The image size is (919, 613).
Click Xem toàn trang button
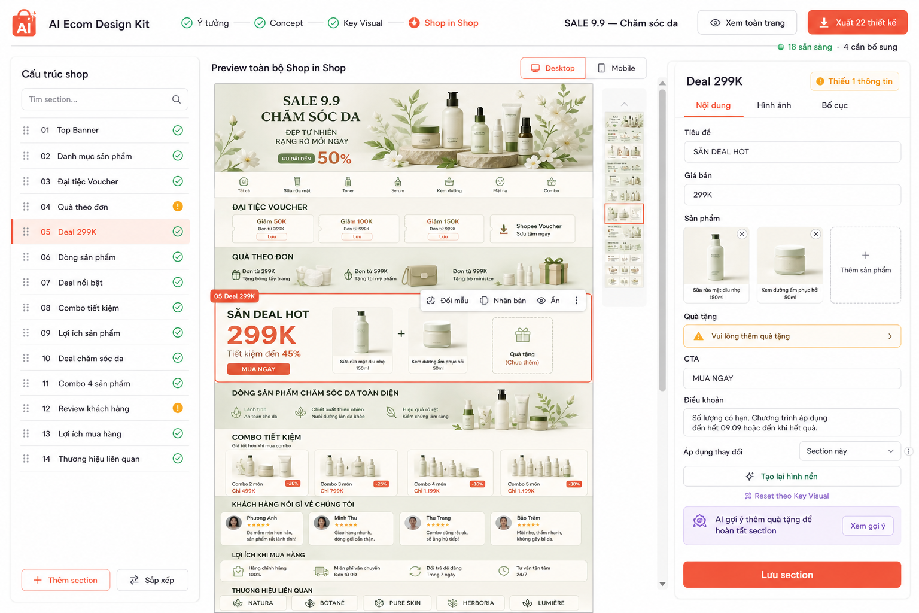[747, 23]
